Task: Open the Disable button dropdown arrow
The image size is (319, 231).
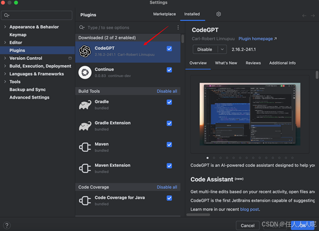Action: point(222,50)
